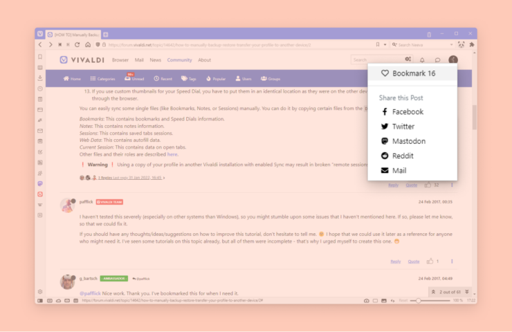Open search engine dropdown arrow
Image resolution: width=512 pixels, height=332 pixels.
tap(451, 45)
